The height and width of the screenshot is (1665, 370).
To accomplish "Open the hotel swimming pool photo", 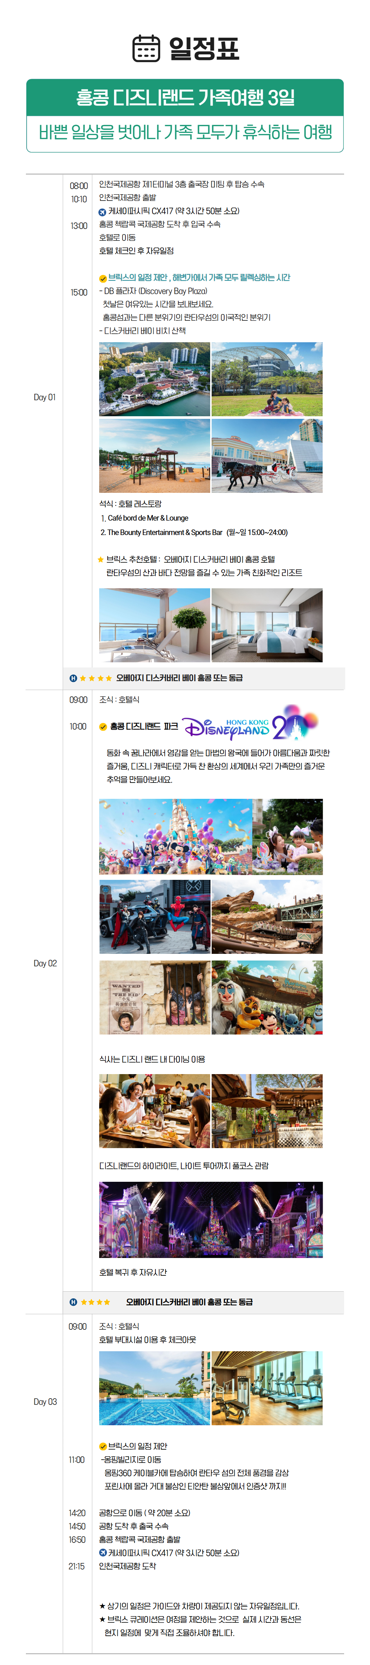I will [x=155, y=1388].
